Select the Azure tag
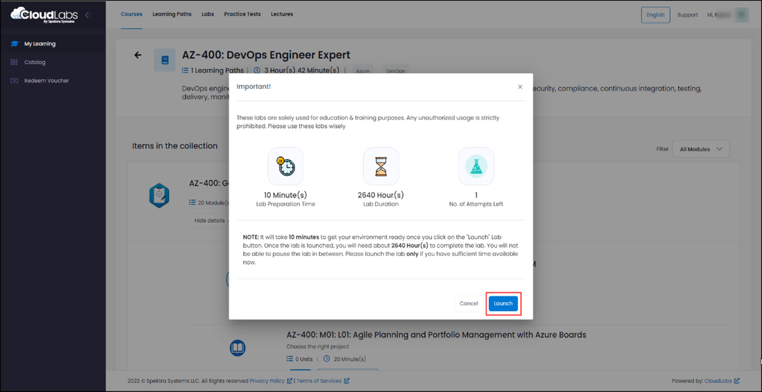762x392 pixels. [363, 71]
